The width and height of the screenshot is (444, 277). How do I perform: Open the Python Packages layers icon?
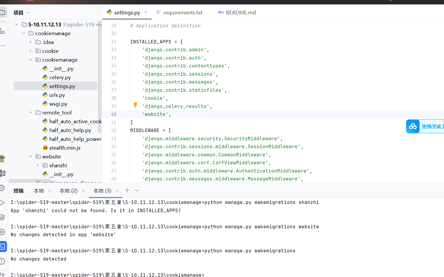[x=2, y=217]
